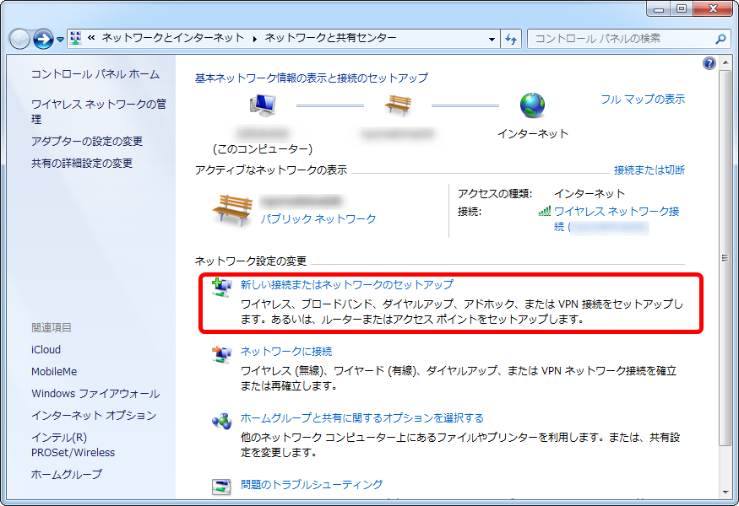Click the connect to network icon
Image resolution: width=739 pixels, height=506 pixels.
click(220, 354)
